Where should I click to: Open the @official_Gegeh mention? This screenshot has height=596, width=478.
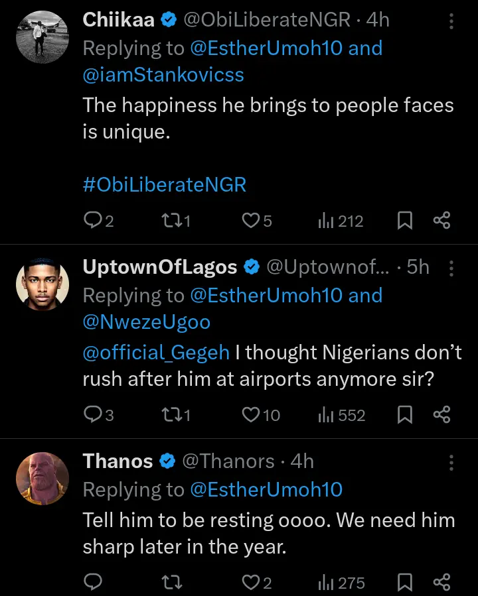156,353
